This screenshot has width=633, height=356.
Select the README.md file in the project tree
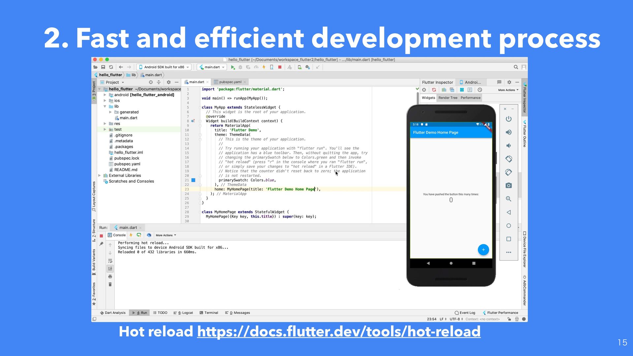(x=125, y=170)
